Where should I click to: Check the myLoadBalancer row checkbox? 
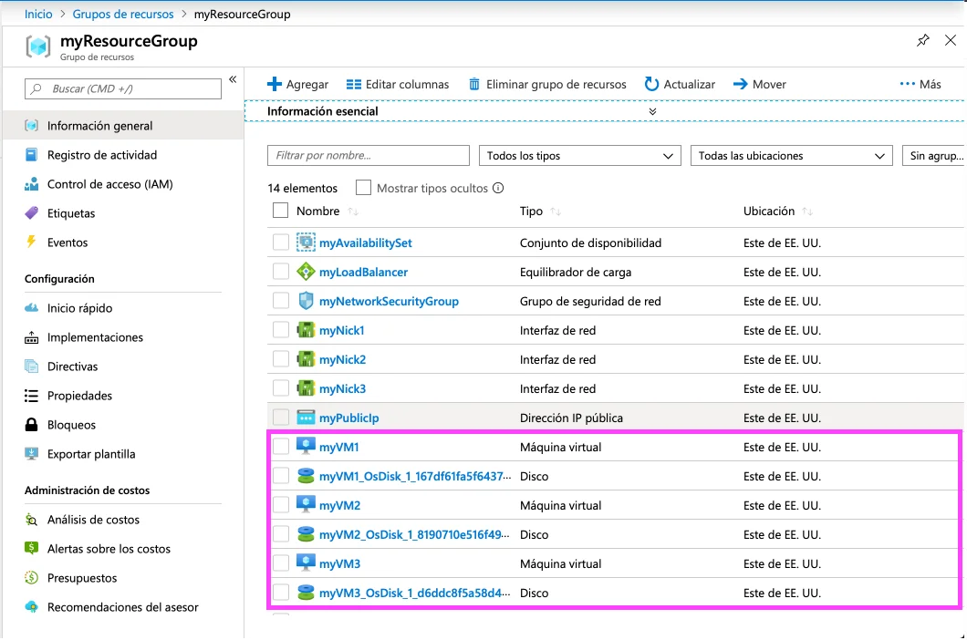tap(281, 272)
